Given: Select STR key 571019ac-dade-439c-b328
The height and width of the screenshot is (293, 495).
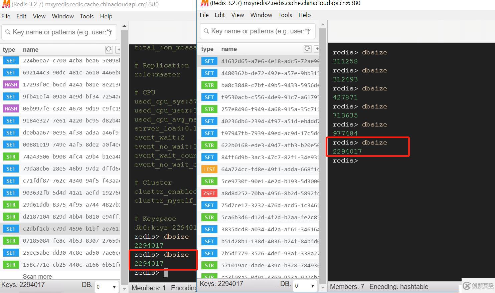Looking at the screenshot, I should tap(259, 266).
